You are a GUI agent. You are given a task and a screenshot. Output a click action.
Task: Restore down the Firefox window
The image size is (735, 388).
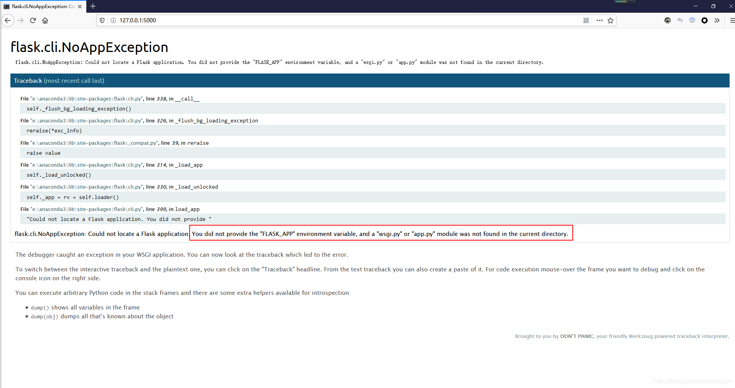point(713,6)
